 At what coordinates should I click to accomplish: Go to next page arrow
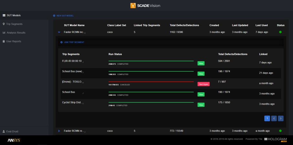281,118
